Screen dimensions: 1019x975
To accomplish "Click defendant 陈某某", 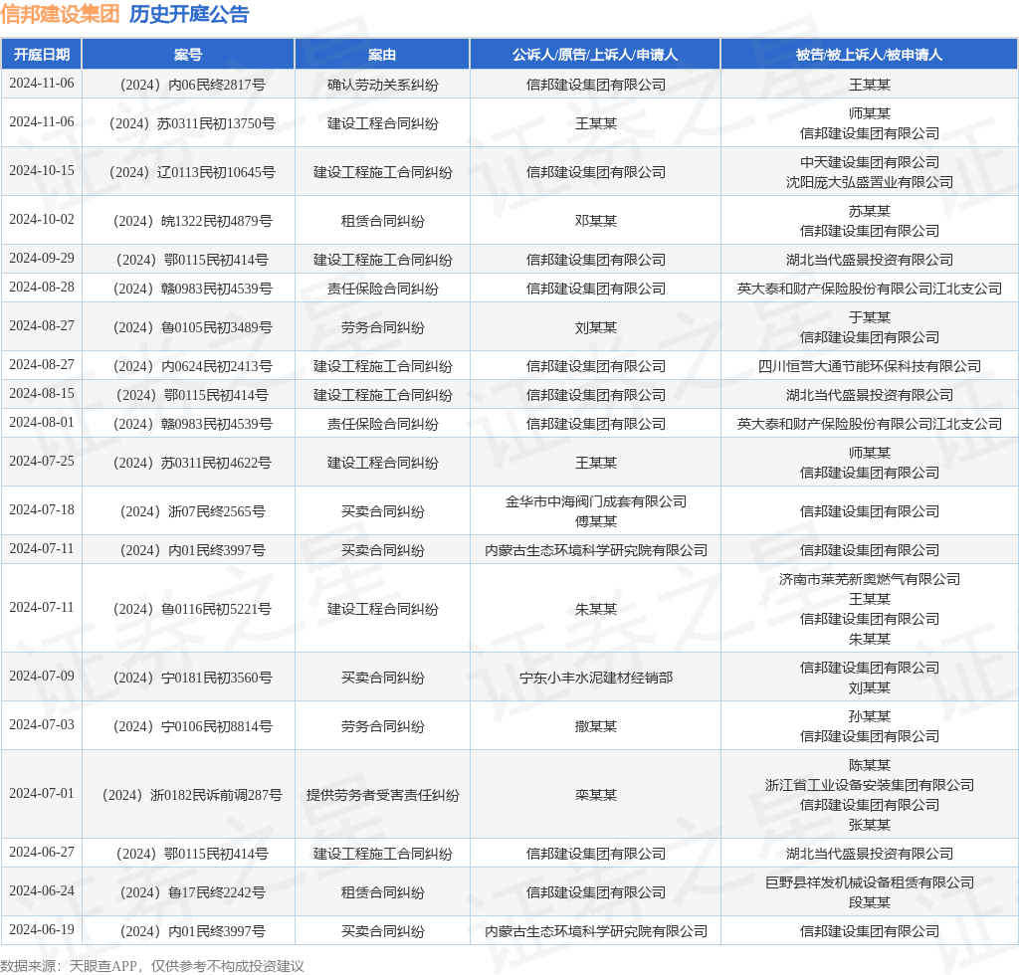I will coord(869,765).
